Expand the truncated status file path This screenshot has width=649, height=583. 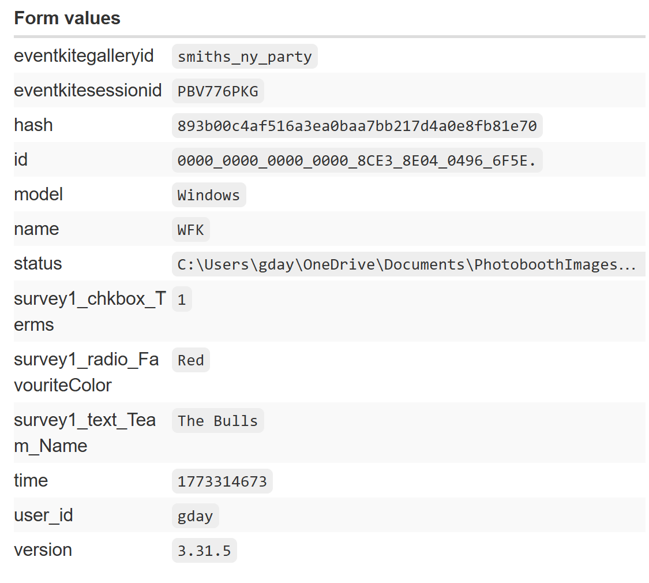point(409,264)
